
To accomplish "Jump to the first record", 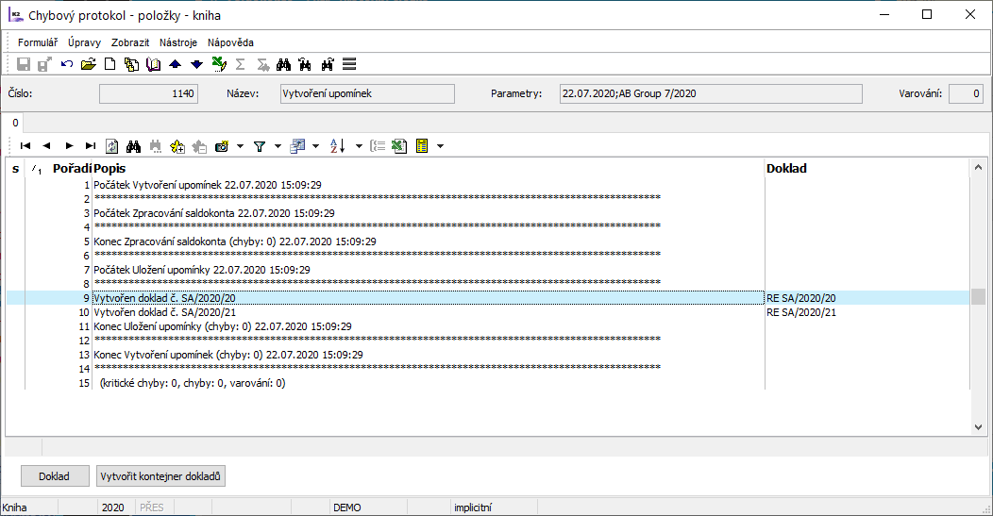I will point(25,146).
